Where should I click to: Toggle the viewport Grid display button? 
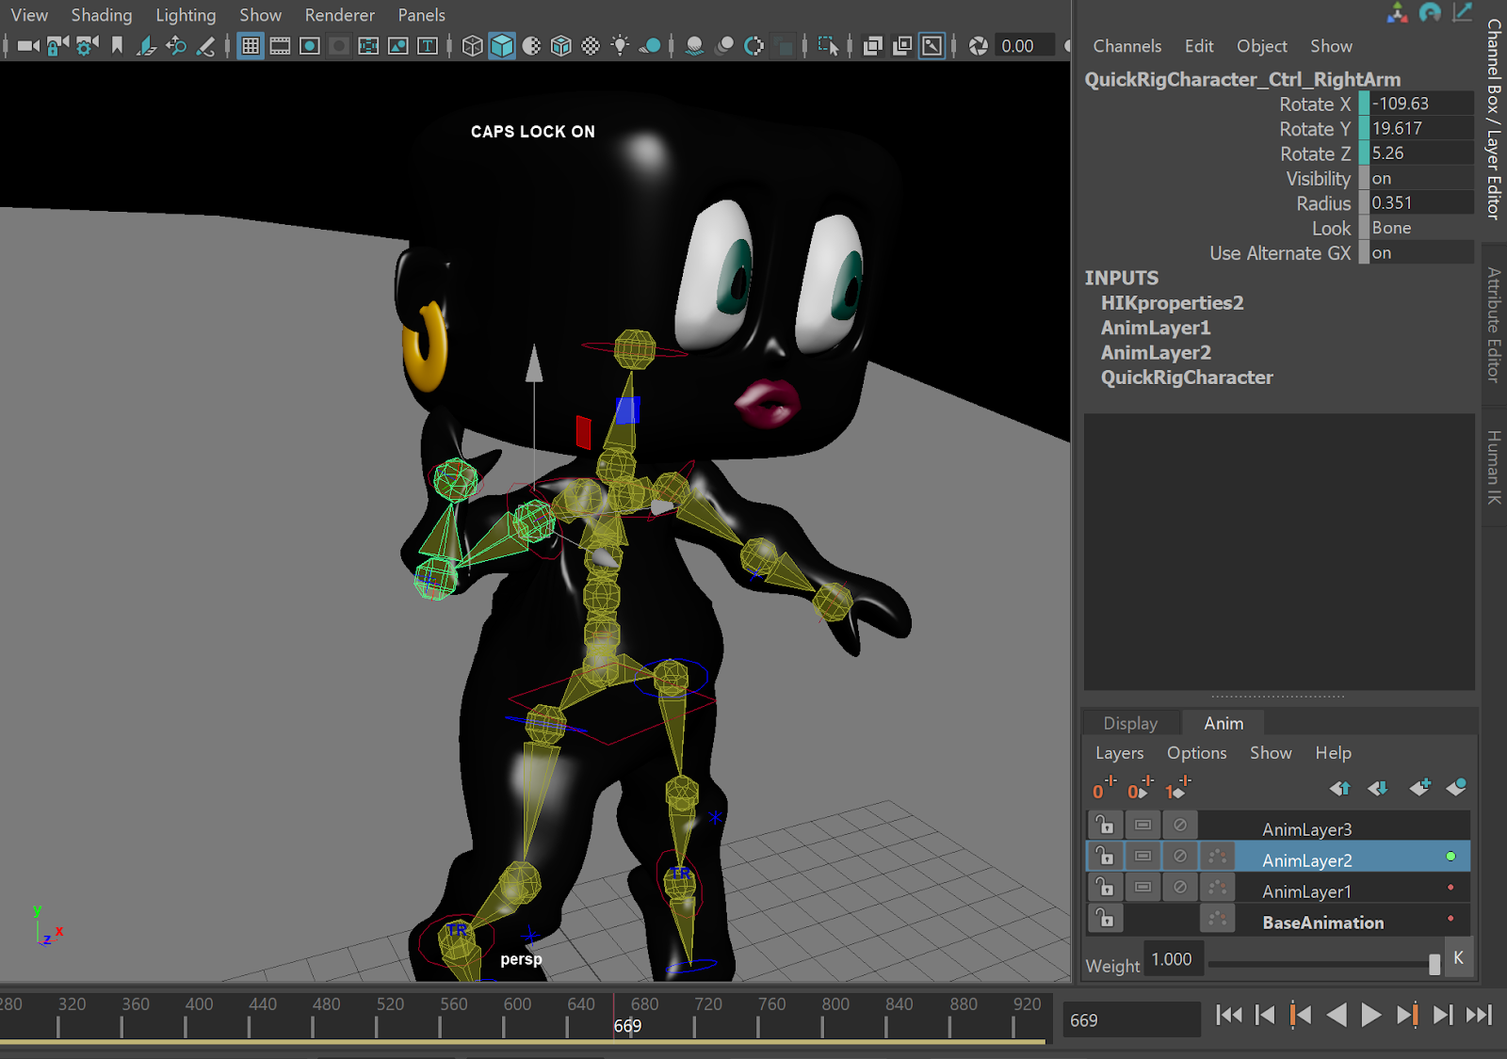point(251,45)
